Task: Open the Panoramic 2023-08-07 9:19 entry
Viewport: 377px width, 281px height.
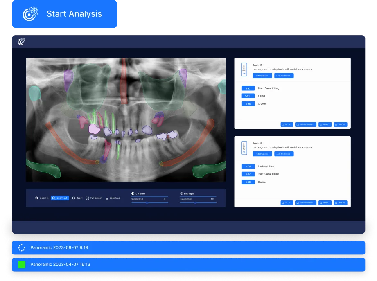Action: click(x=188, y=247)
